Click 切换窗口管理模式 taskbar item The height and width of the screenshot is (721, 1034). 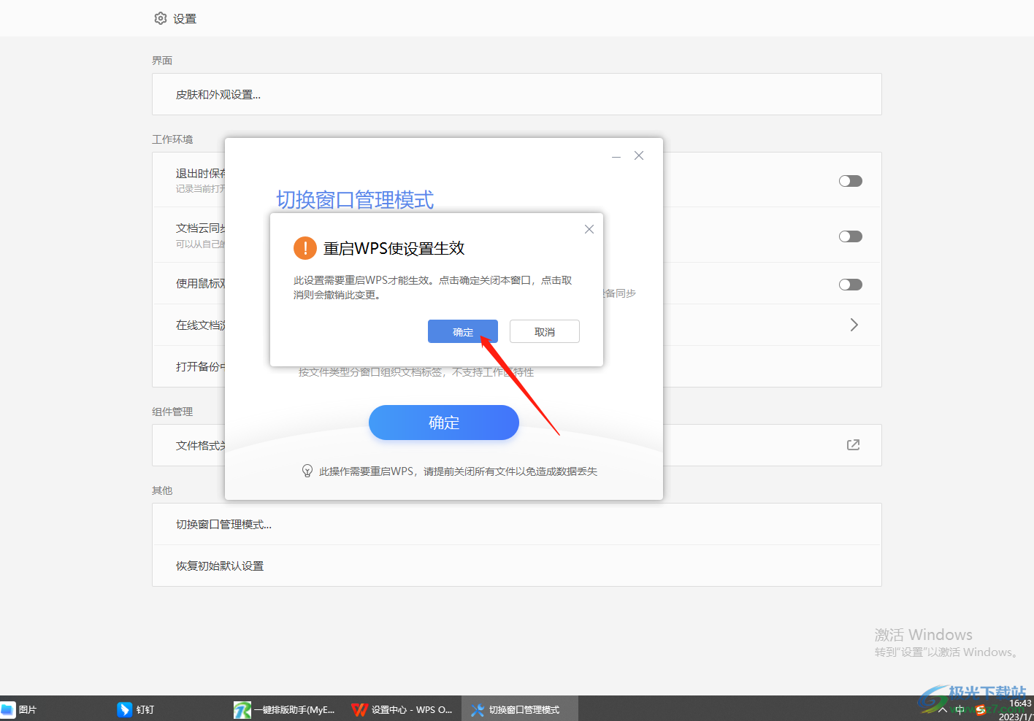click(x=519, y=709)
